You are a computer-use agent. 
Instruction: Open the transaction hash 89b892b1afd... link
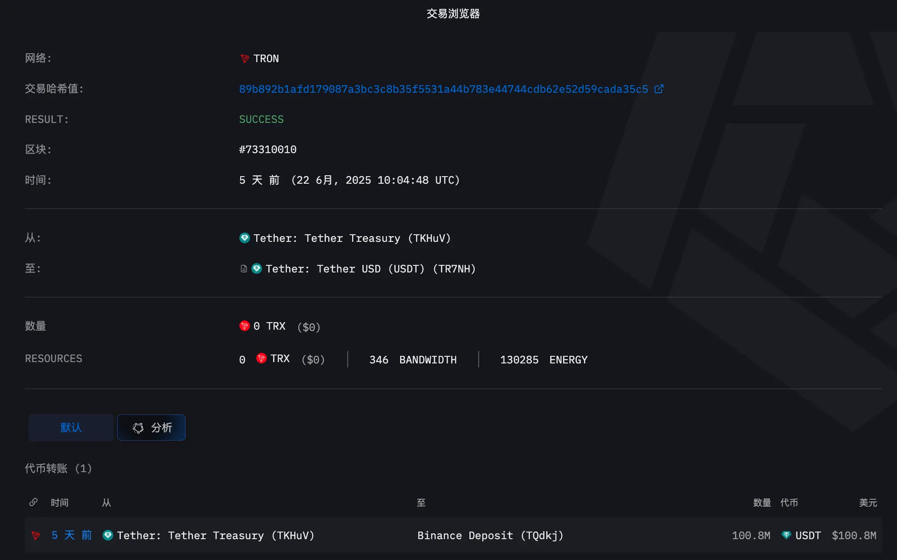point(443,89)
